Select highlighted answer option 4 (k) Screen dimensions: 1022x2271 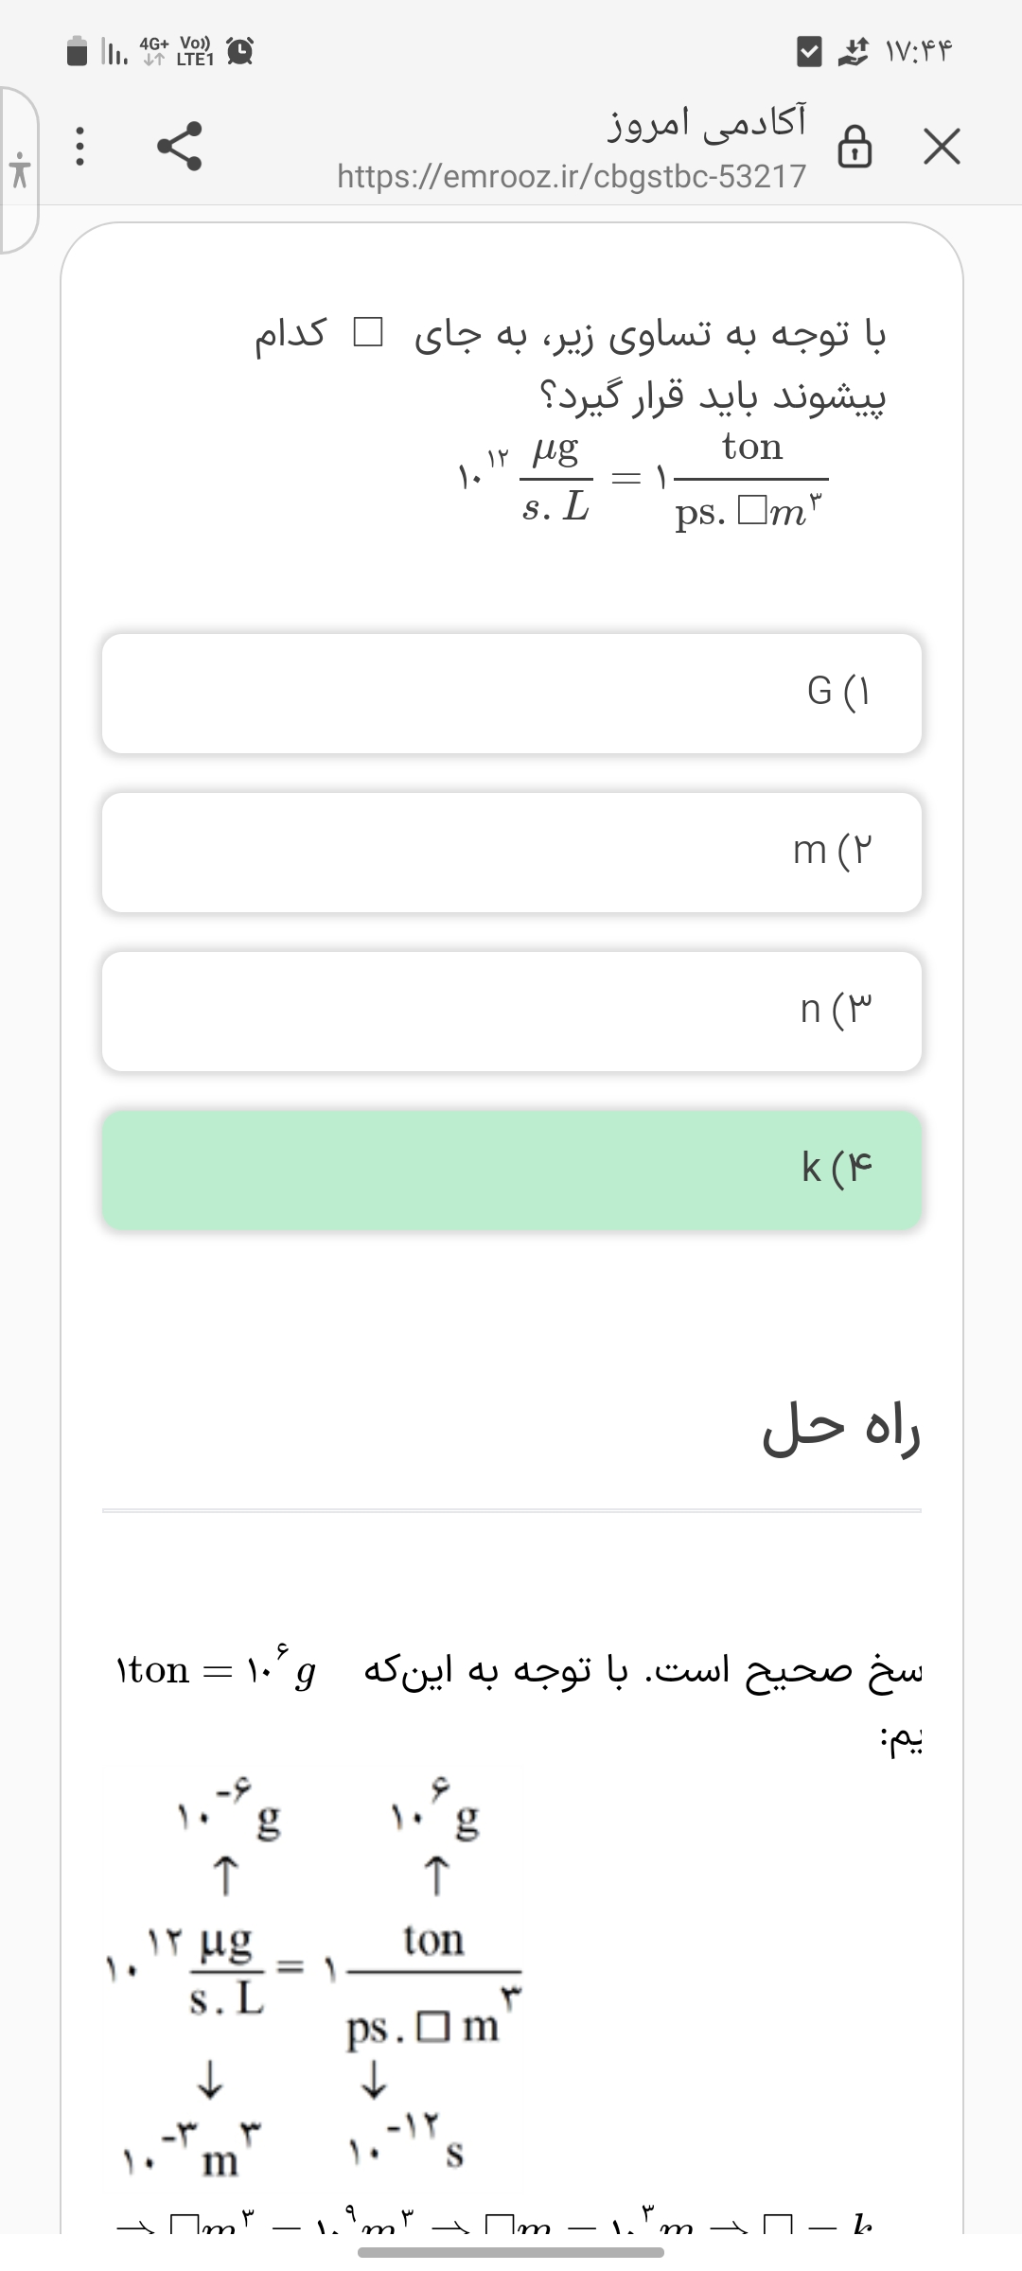click(511, 1170)
